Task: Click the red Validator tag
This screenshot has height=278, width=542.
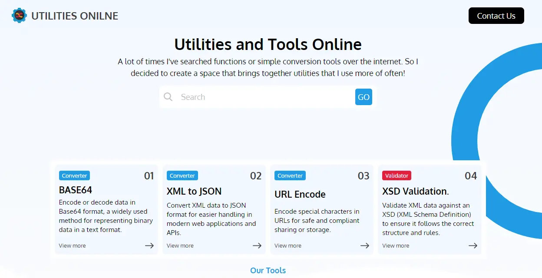Action: pyautogui.click(x=397, y=175)
